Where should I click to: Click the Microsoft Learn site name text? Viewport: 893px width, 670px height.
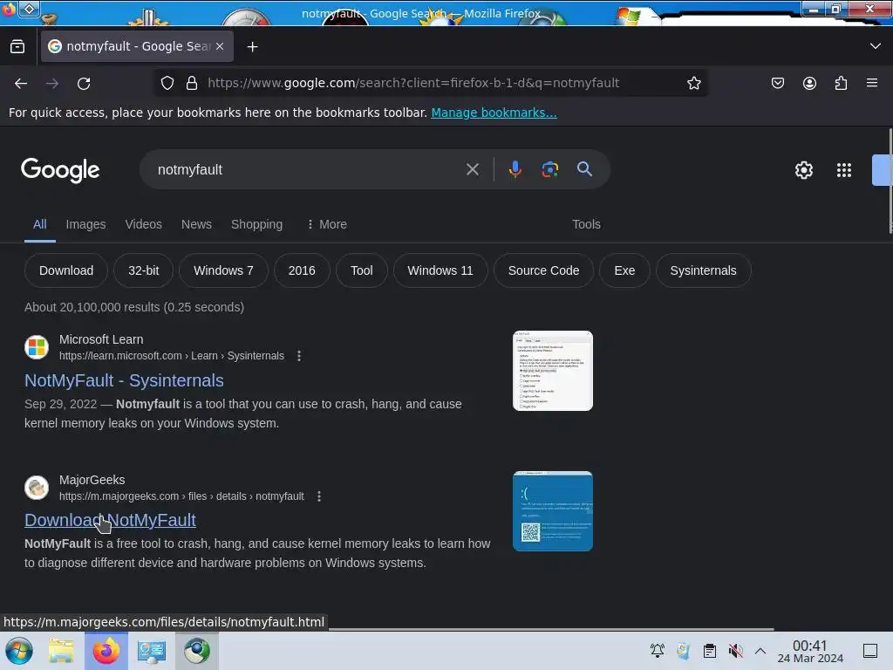101,339
